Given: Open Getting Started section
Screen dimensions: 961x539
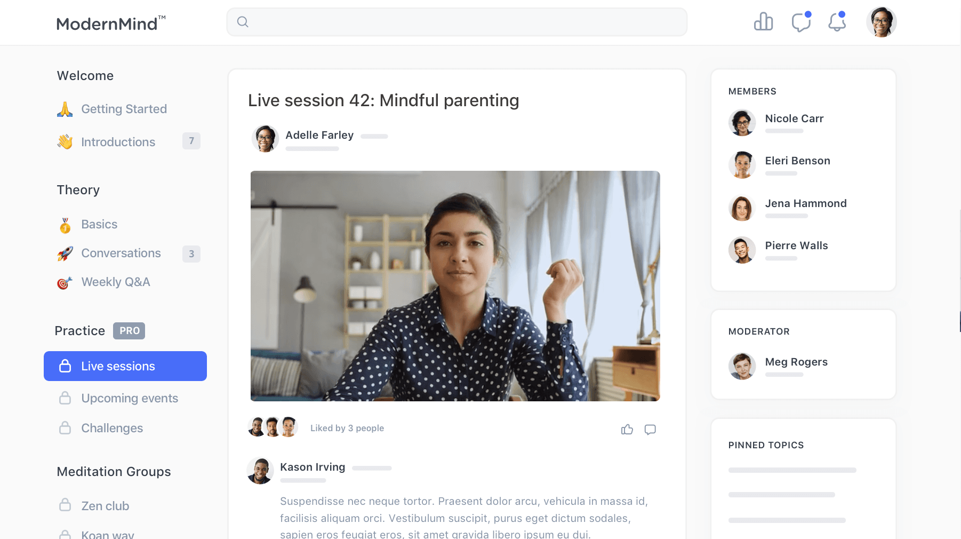Looking at the screenshot, I should tap(124, 109).
